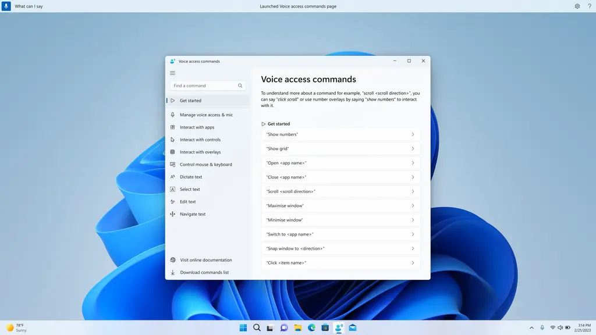Open voice access help
The width and height of the screenshot is (596, 335).
pos(589,6)
